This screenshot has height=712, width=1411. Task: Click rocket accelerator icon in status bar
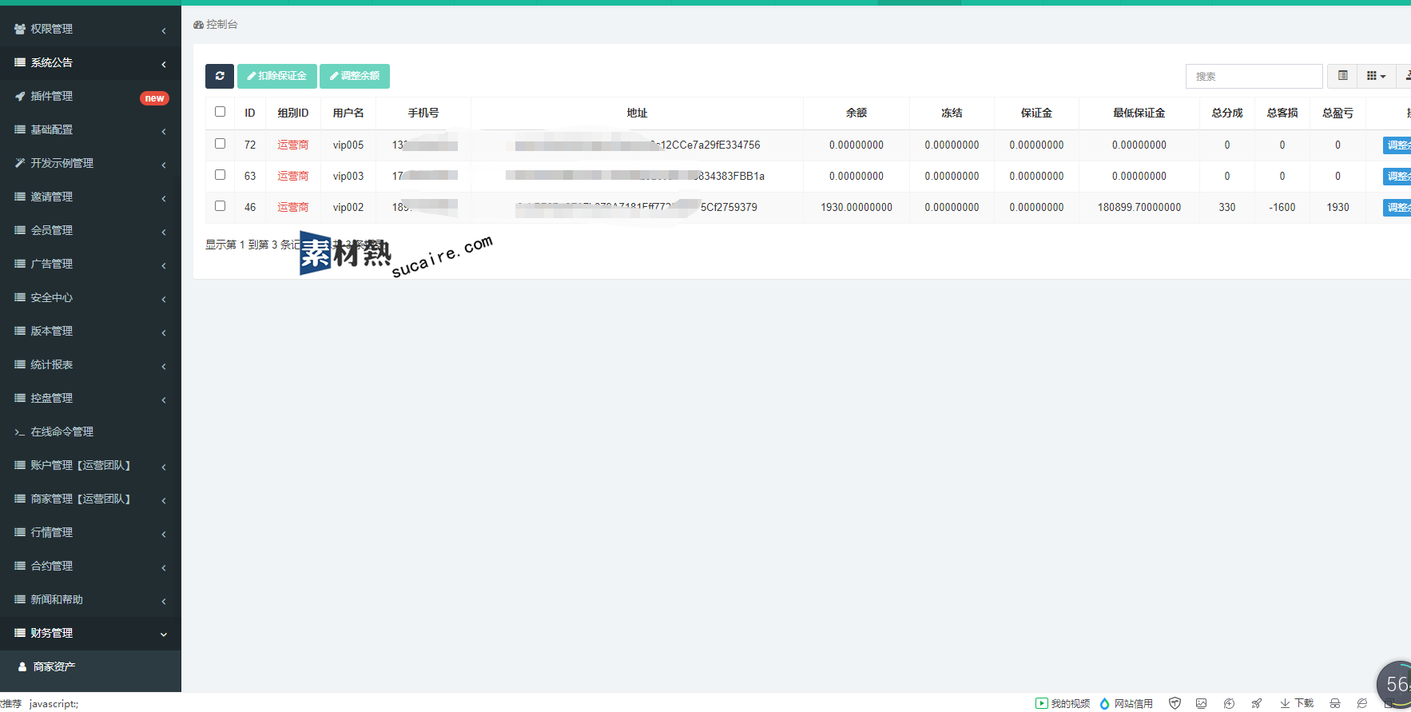coord(1256,703)
